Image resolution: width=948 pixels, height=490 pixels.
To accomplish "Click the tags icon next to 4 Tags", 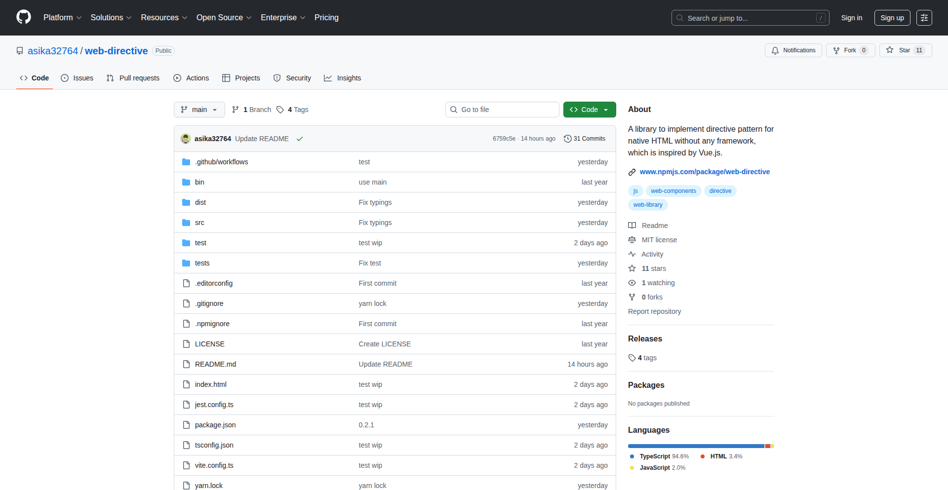I will tap(280, 110).
